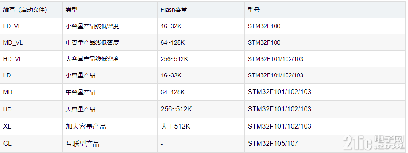
Task: Click 小容量产品线低密度 type cell
Action: point(92,26)
